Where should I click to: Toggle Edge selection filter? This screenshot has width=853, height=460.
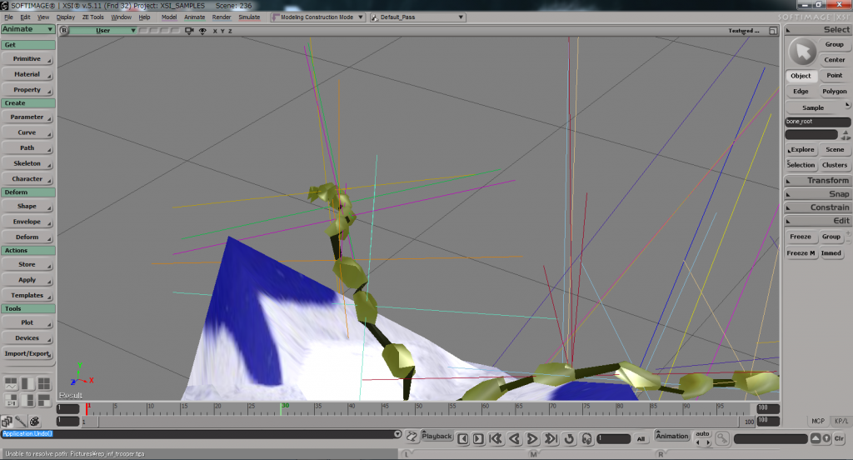[801, 92]
